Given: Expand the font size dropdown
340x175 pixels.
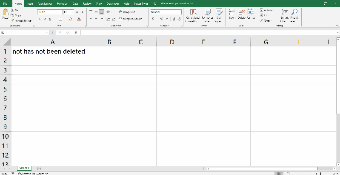Looking at the screenshot, I should [73, 12].
